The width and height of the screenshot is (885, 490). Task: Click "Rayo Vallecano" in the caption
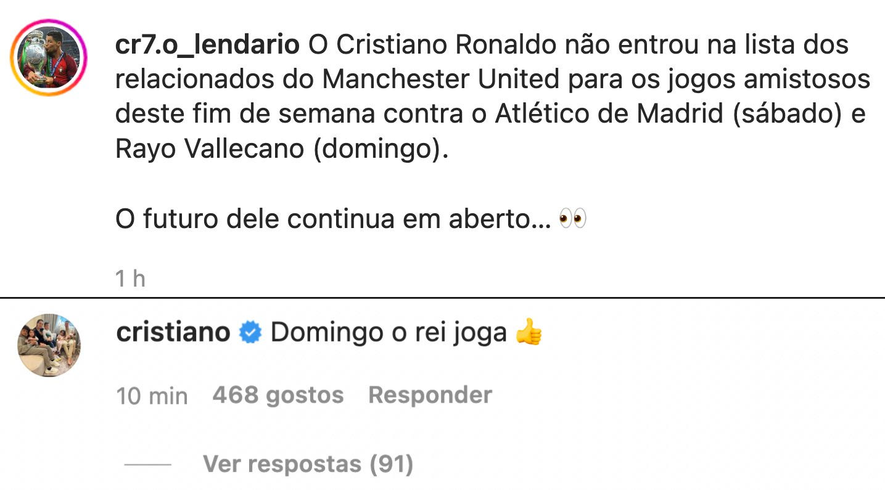pyautogui.click(x=209, y=150)
